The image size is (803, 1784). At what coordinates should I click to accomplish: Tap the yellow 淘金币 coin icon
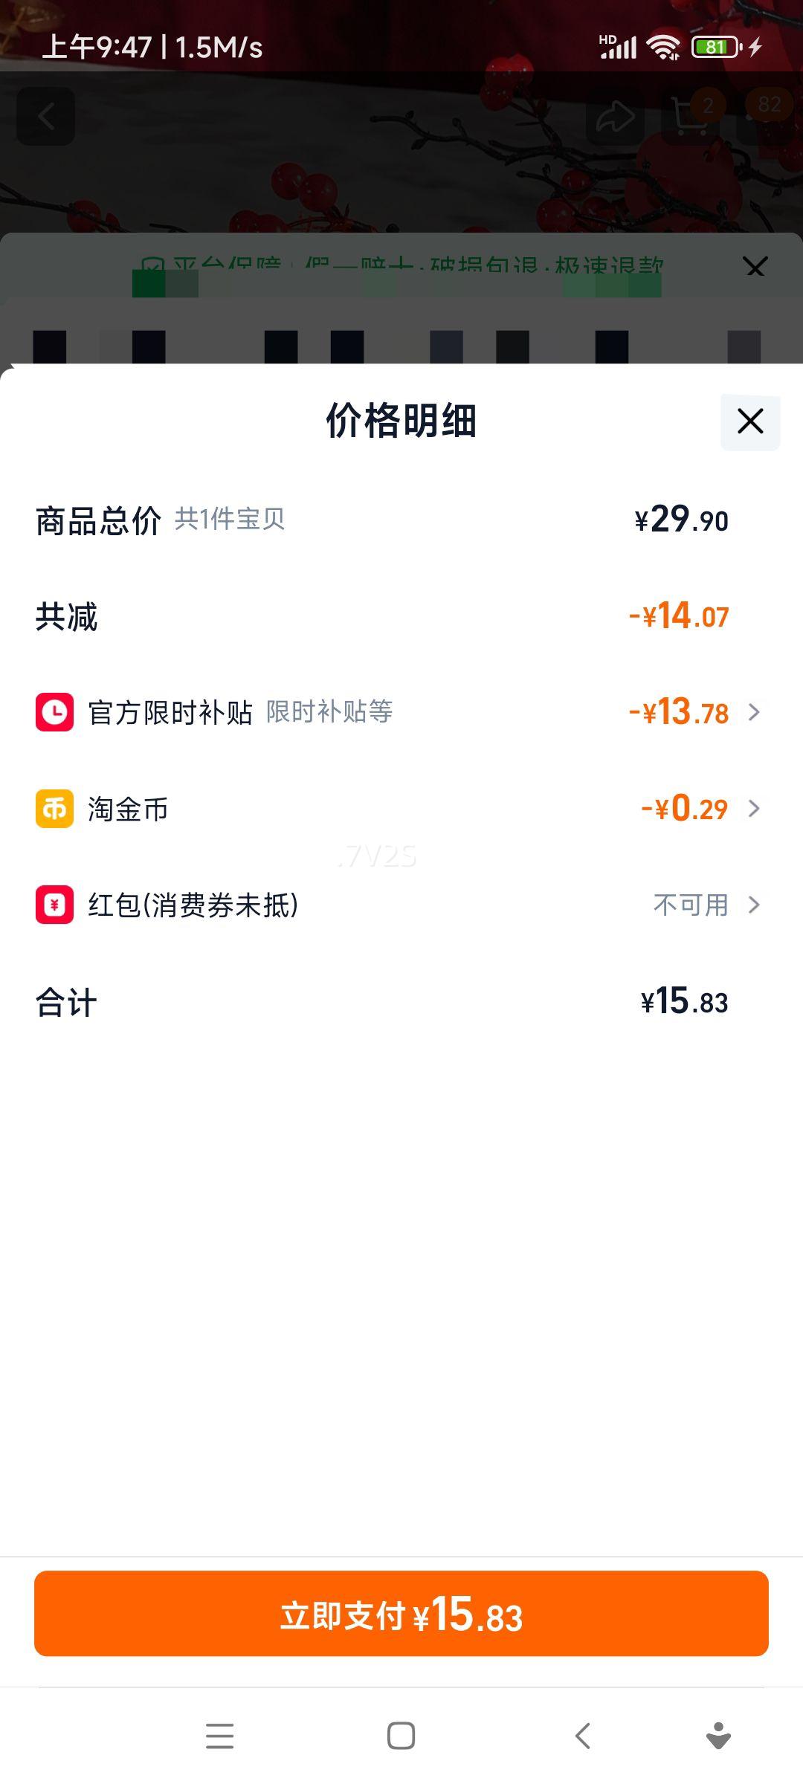coord(54,809)
